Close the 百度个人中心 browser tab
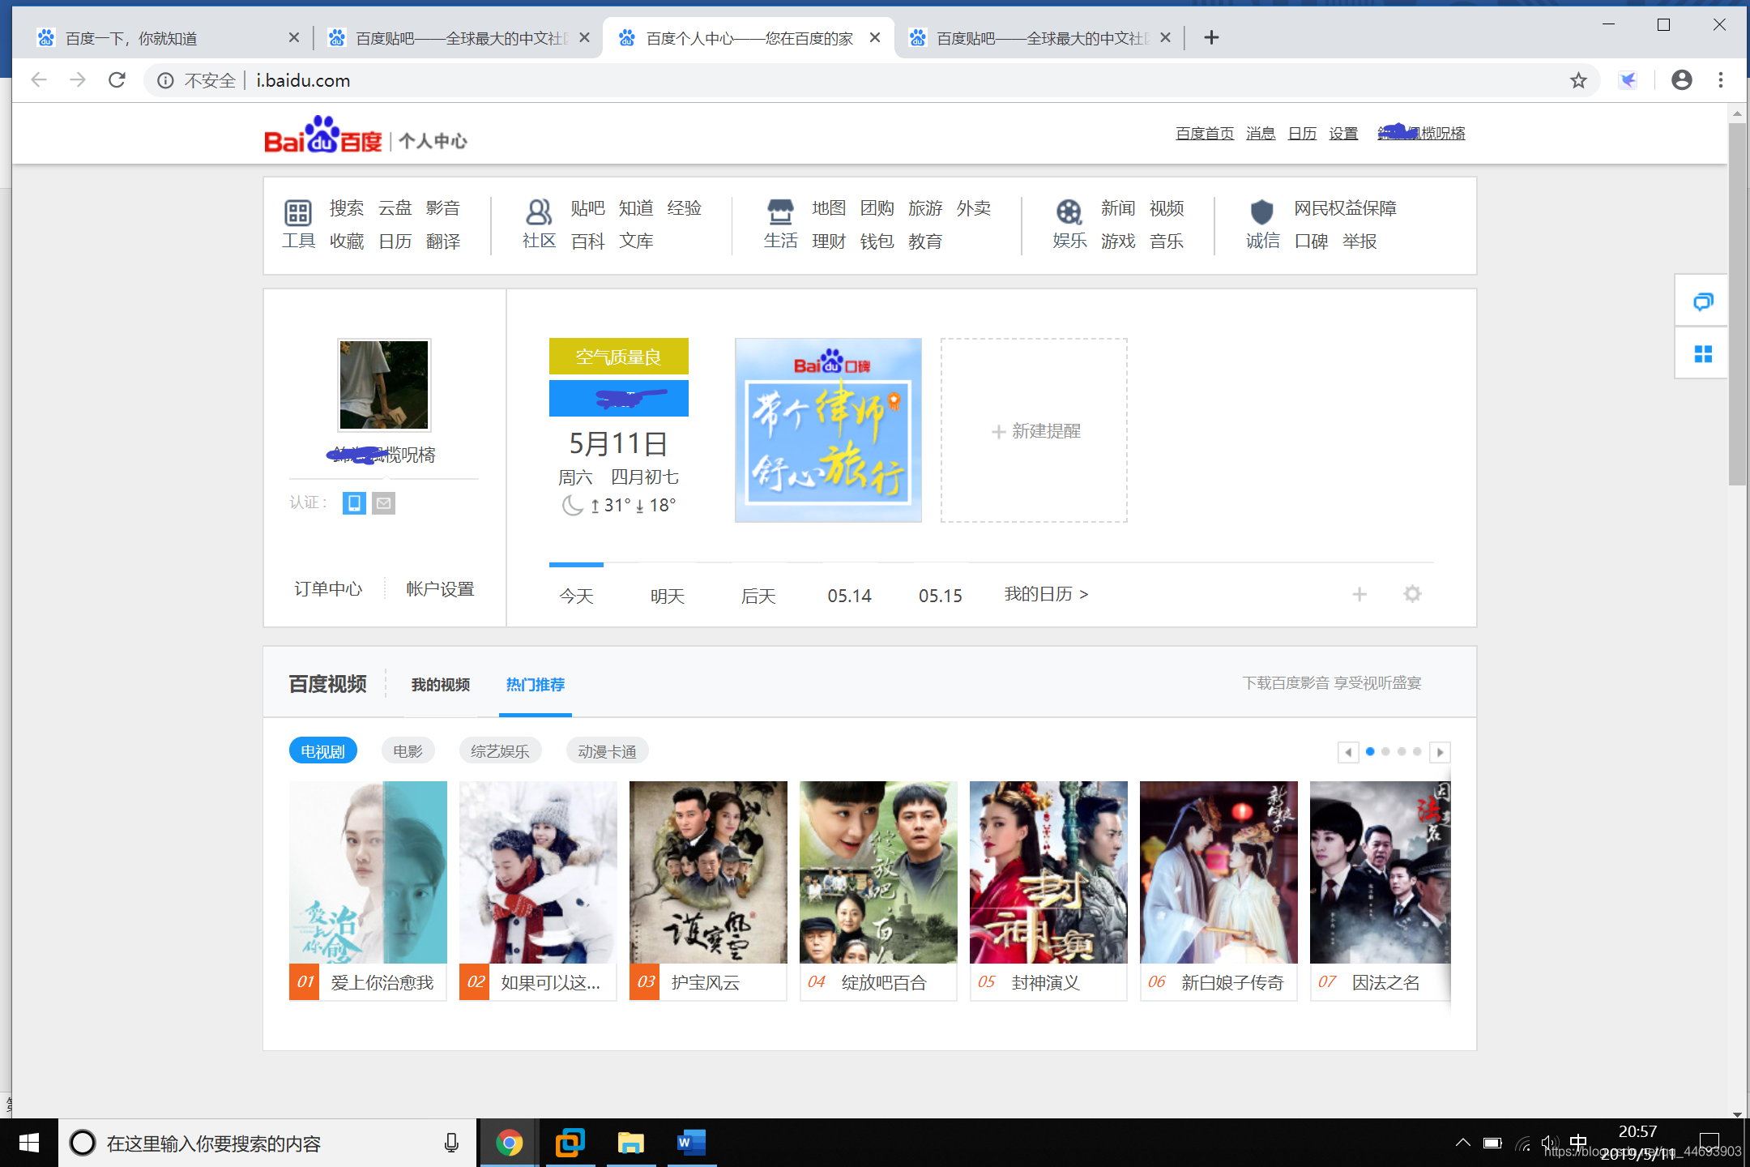Viewport: 1750px width, 1167px height. (875, 37)
